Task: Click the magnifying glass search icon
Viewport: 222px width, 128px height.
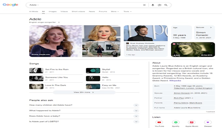Action: point(166,5)
